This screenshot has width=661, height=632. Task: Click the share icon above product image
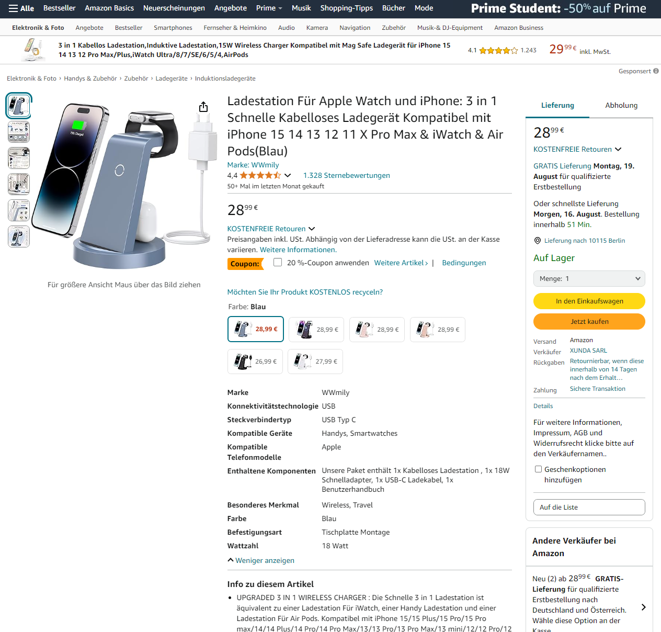tap(203, 107)
